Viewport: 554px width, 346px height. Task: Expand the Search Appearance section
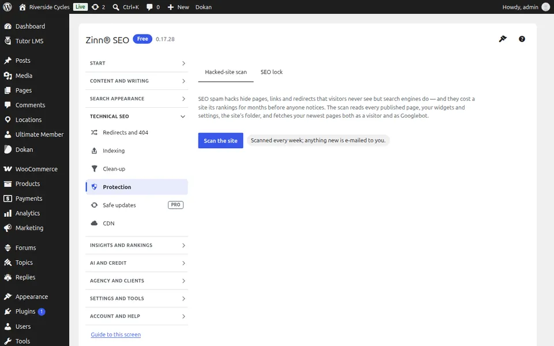coord(137,99)
